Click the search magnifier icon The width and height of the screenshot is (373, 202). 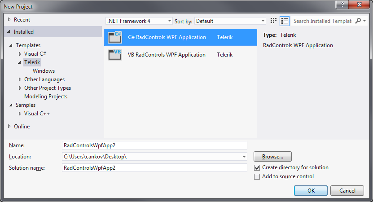(358, 21)
